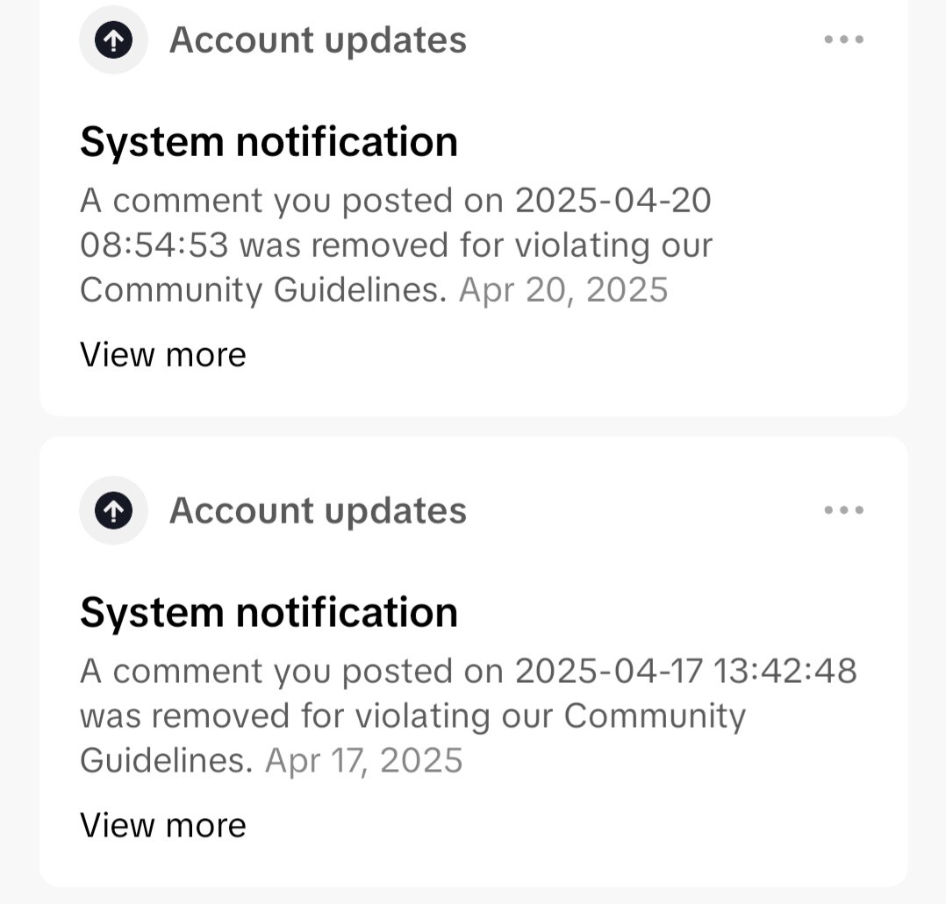Click the up-arrow icon on the Apr 20 notification
Screen dimensions: 946x904
tap(113, 39)
